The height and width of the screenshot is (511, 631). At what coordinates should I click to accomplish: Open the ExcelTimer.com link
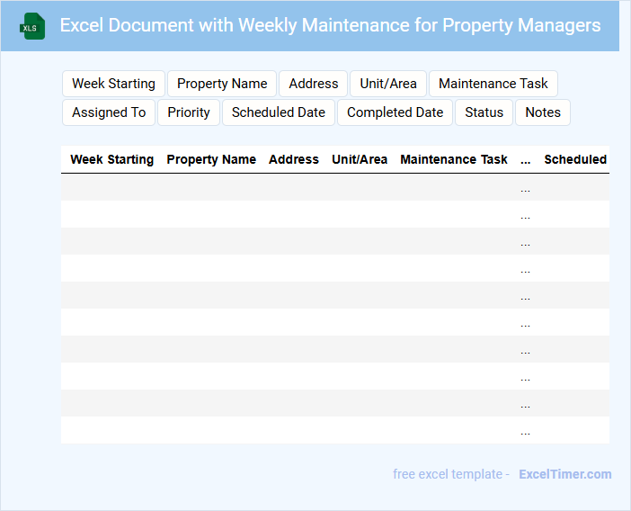pos(565,474)
